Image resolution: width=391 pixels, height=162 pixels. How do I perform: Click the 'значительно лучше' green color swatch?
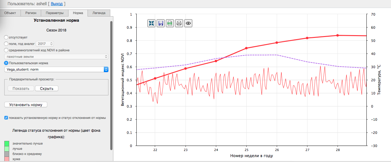(7, 143)
